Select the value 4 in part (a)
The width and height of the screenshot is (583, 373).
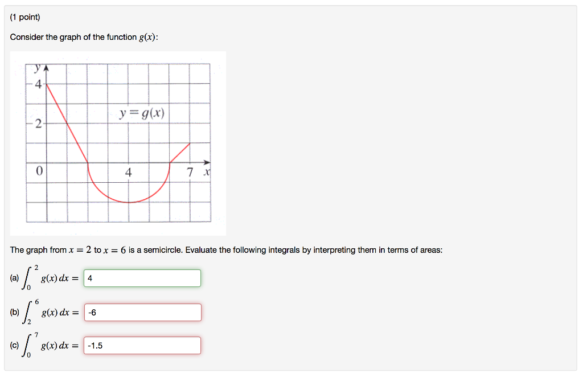(89, 278)
